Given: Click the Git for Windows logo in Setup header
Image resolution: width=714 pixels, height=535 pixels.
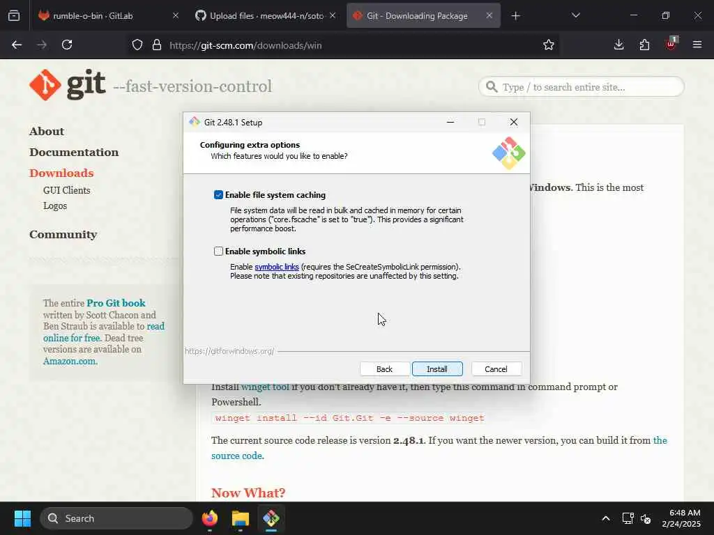Looking at the screenshot, I should point(508,153).
